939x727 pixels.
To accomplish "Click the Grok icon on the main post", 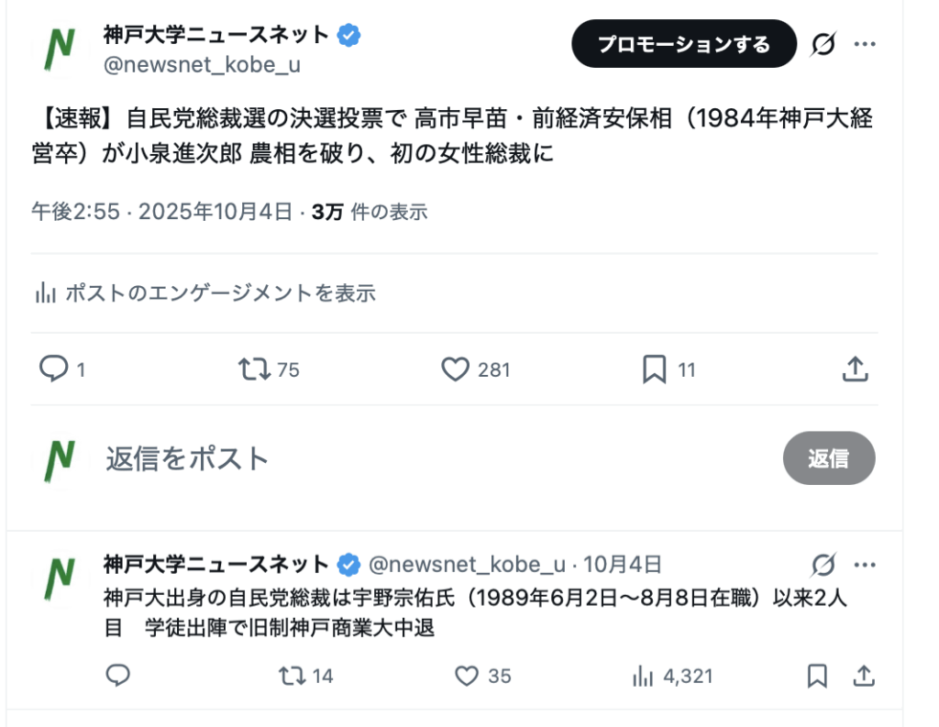I will point(823,44).
